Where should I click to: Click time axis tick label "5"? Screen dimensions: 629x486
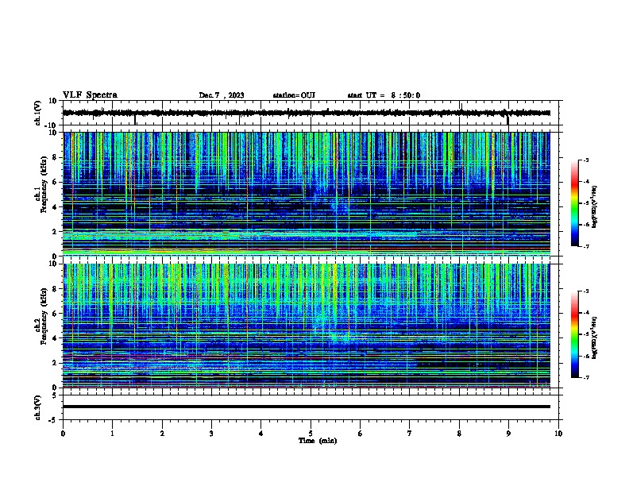(x=311, y=434)
